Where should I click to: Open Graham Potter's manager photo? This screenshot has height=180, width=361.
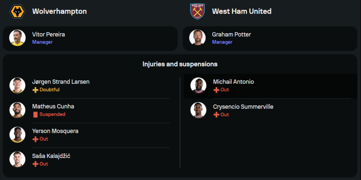tap(197, 38)
